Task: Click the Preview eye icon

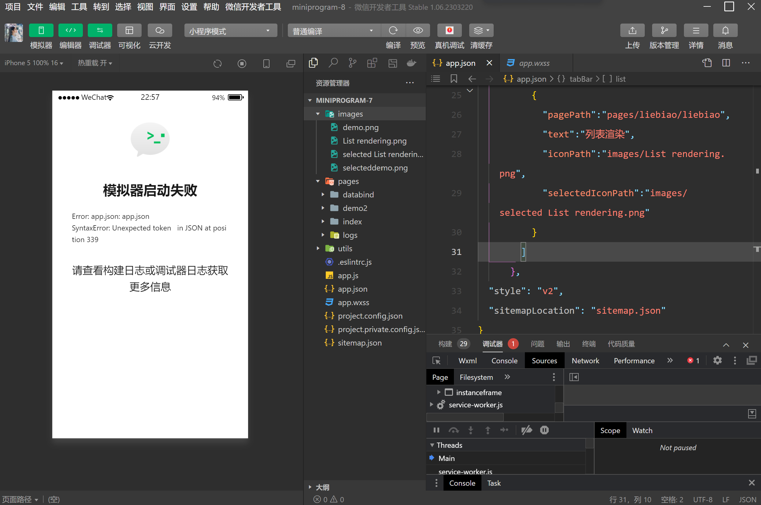Action: (x=418, y=31)
